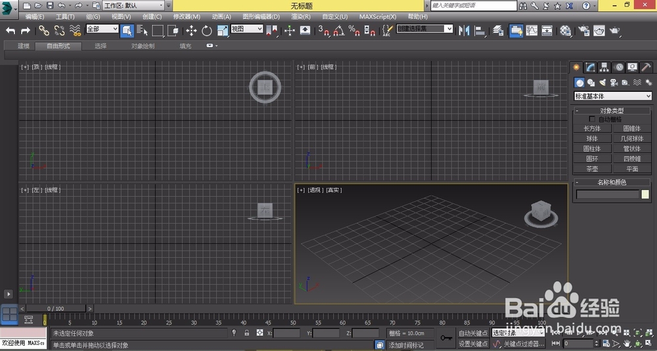657x351 pixels.
Task: Activate the Select and Scale tool
Action: click(x=223, y=30)
